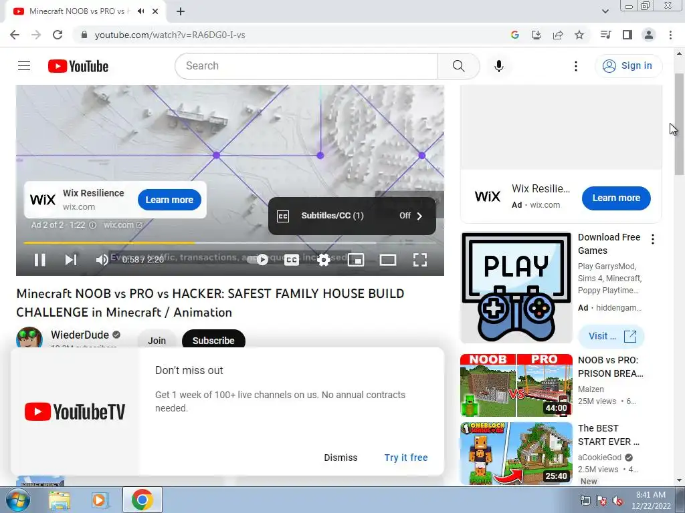This screenshot has height=513, width=685.
Task: Dismiss the YouTube TV promotion
Action: pyautogui.click(x=340, y=458)
